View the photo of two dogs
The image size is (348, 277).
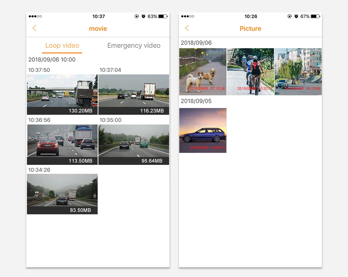tap(203, 72)
